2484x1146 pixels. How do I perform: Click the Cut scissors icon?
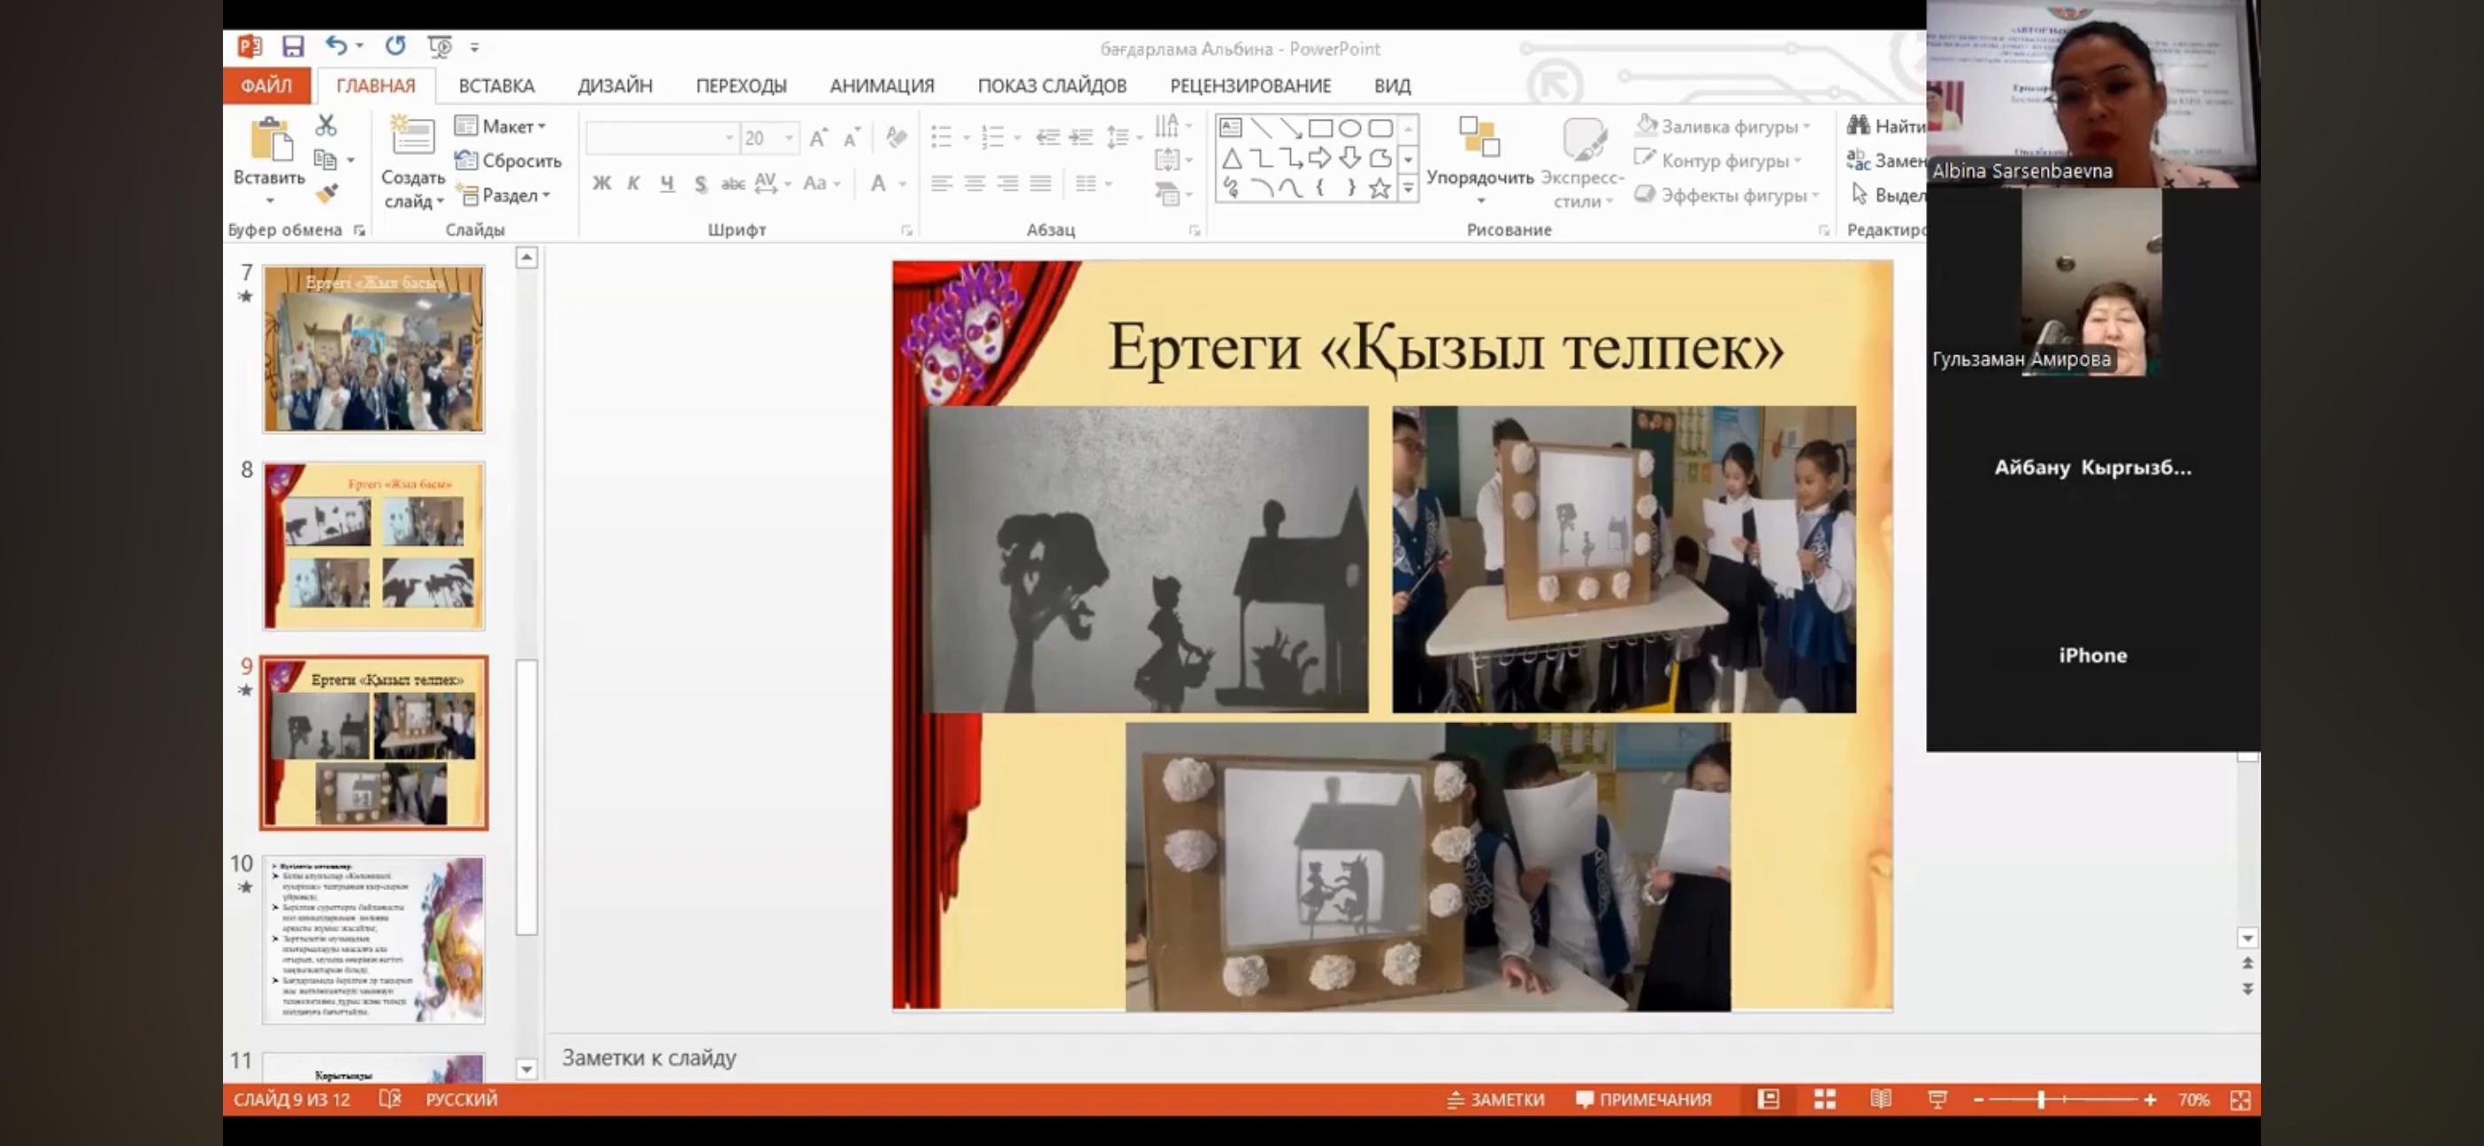326,125
